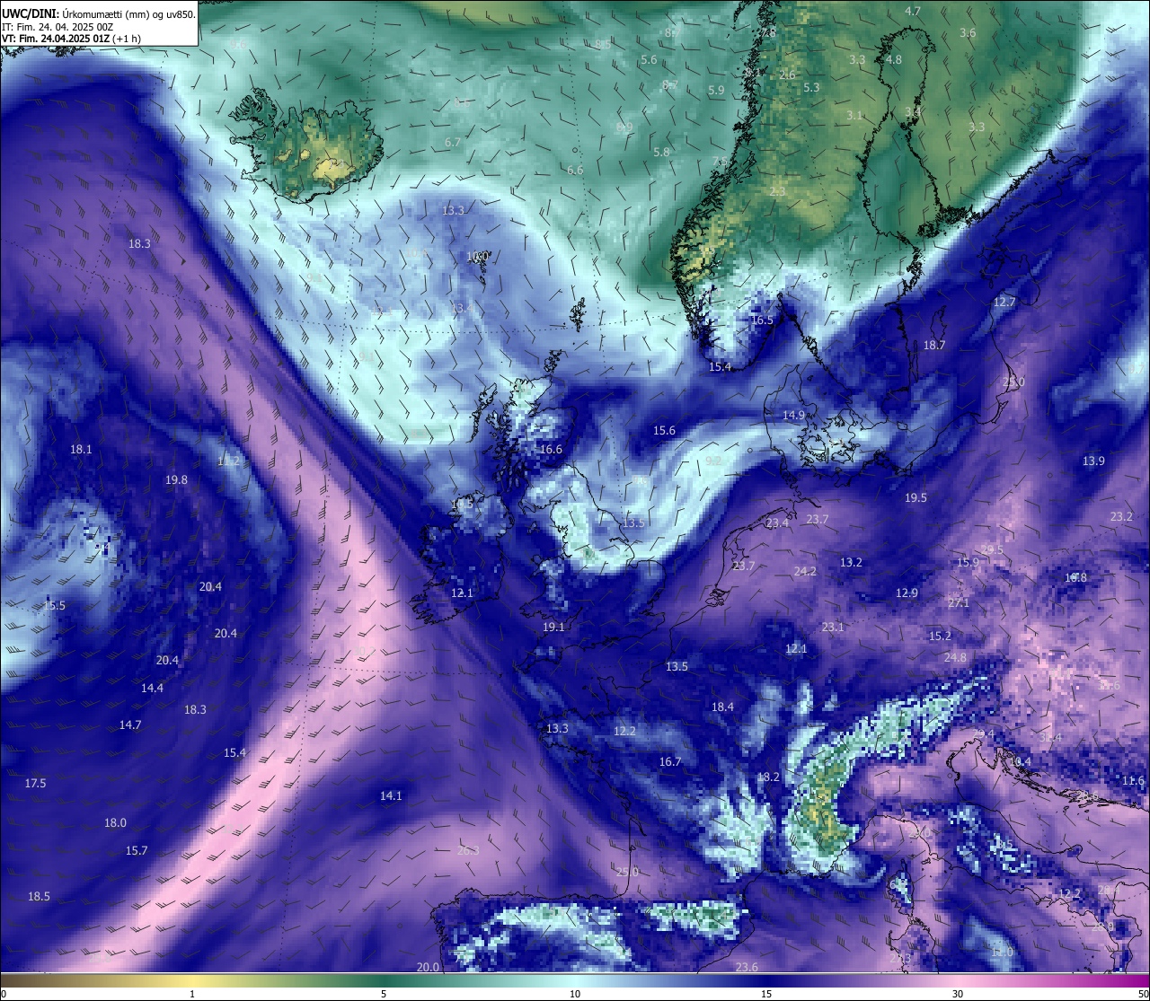Click the map value '23.2'
This screenshot has height=1001, width=1150.
click(x=1121, y=517)
